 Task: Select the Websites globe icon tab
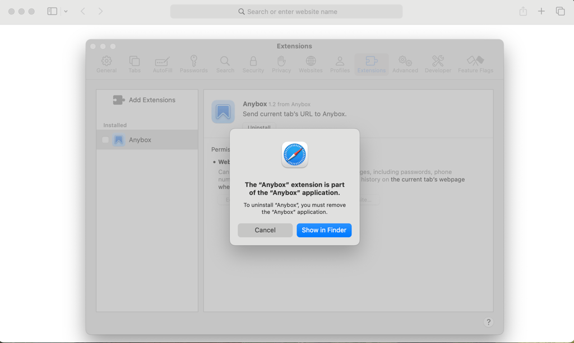311,64
